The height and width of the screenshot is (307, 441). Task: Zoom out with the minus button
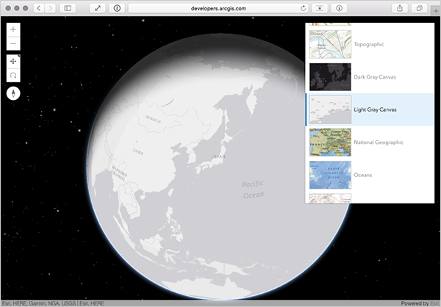click(x=13, y=43)
